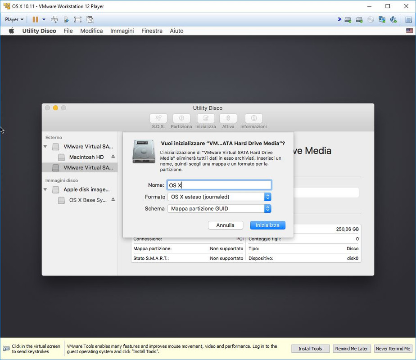This screenshot has height=360, width=416.
Task: Eject the Macintosh HD volume
Action: click(113, 157)
